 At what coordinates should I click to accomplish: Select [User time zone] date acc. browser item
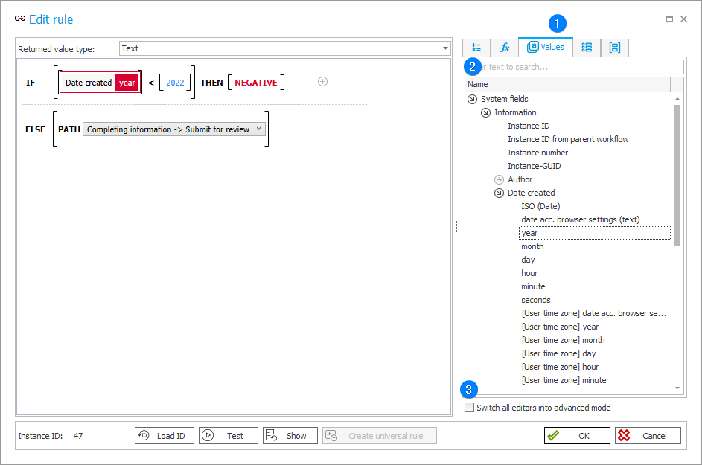593,313
